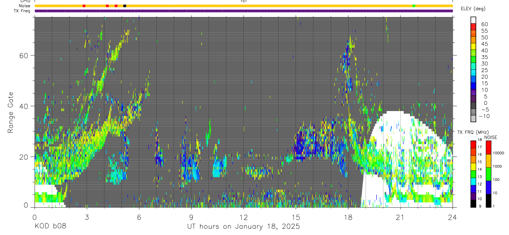Select the blue 15–20 segment of ELEV colorbar
Viewport: 509px width, 235px height.
[473, 79]
